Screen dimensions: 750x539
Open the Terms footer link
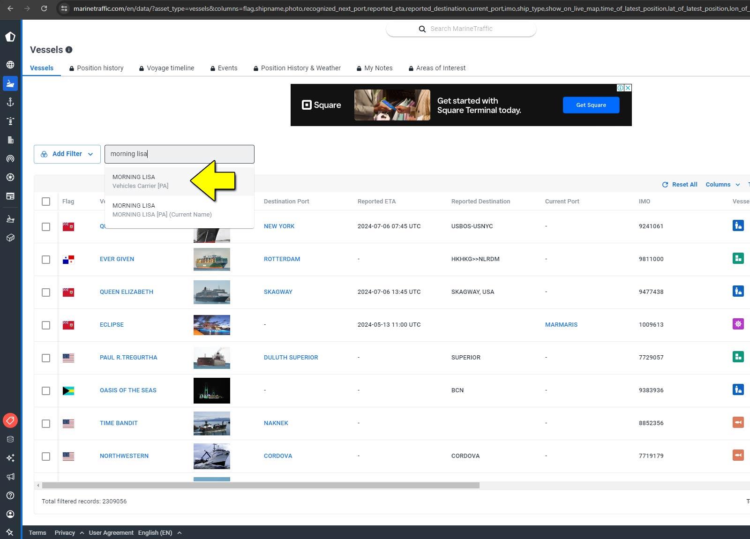coord(37,533)
